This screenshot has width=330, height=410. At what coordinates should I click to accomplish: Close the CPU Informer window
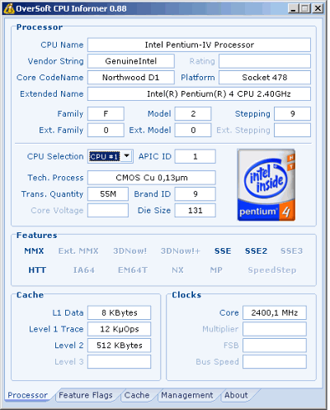point(318,8)
